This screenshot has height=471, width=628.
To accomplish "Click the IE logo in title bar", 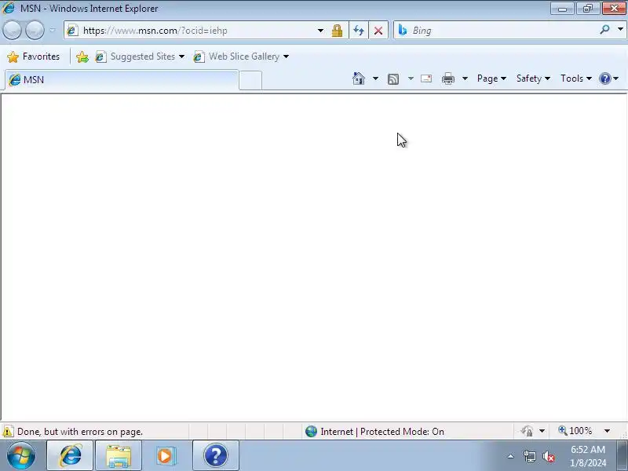I will pos(9,8).
